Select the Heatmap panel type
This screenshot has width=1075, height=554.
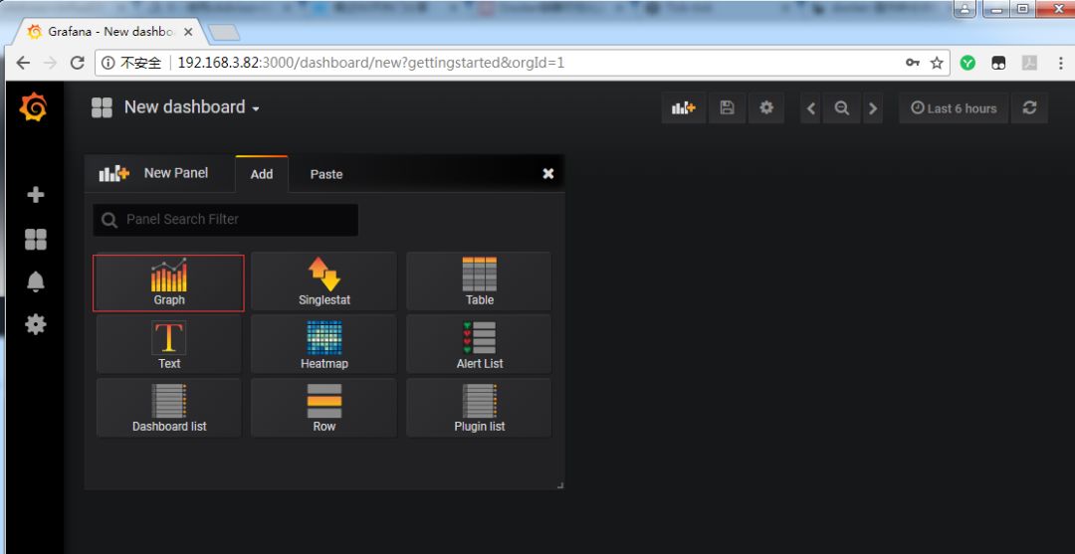click(323, 344)
